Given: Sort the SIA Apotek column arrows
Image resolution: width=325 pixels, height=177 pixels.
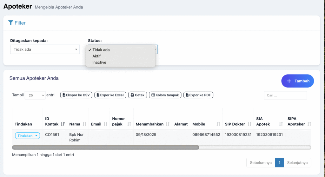Looking at the screenshot, I should (x=281, y=124).
